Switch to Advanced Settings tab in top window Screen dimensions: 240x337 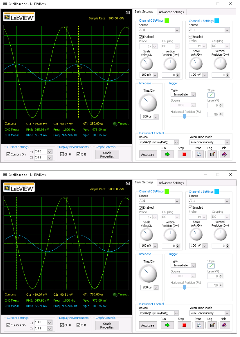[171, 12]
